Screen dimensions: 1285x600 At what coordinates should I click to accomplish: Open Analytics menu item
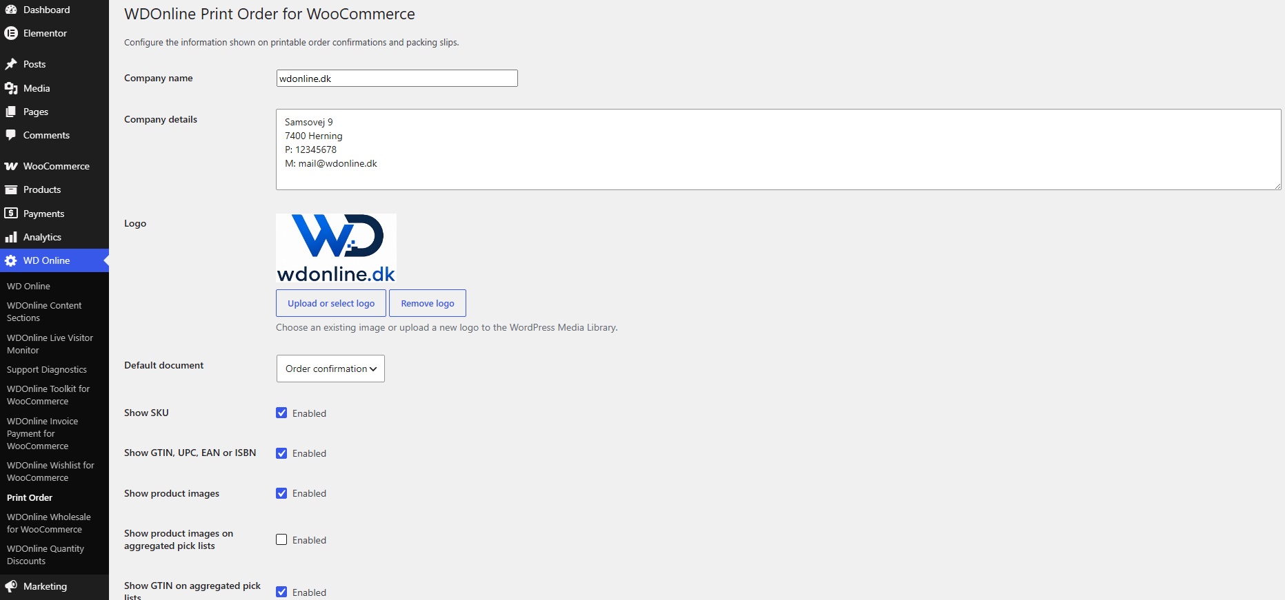[54, 237]
